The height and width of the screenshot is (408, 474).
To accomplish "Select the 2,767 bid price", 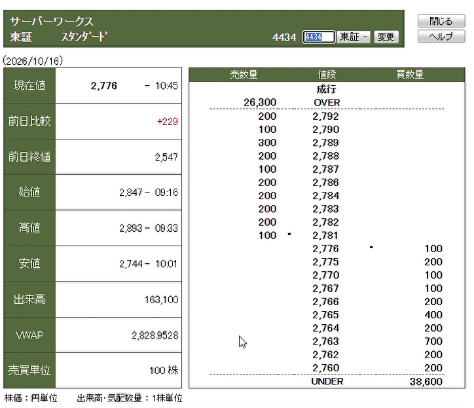I will pos(325,289).
